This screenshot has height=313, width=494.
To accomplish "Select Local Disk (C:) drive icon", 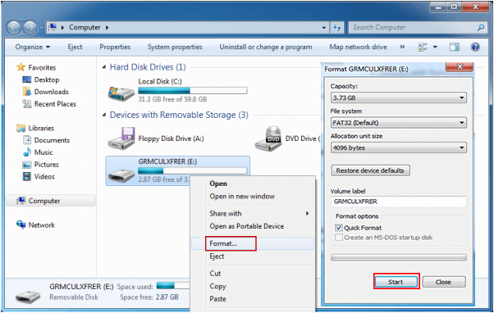I will point(121,93).
